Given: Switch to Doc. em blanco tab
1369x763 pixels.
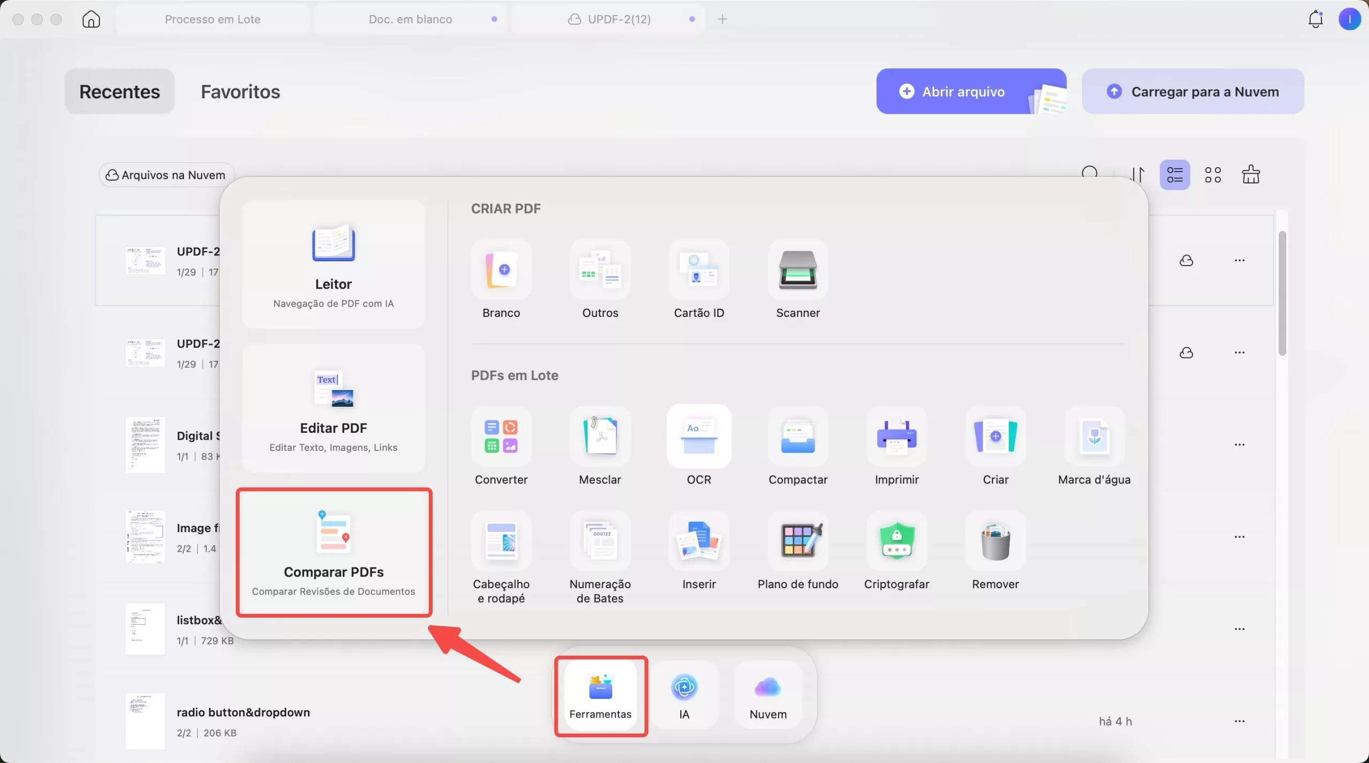Looking at the screenshot, I should click(x=410, y=19).
